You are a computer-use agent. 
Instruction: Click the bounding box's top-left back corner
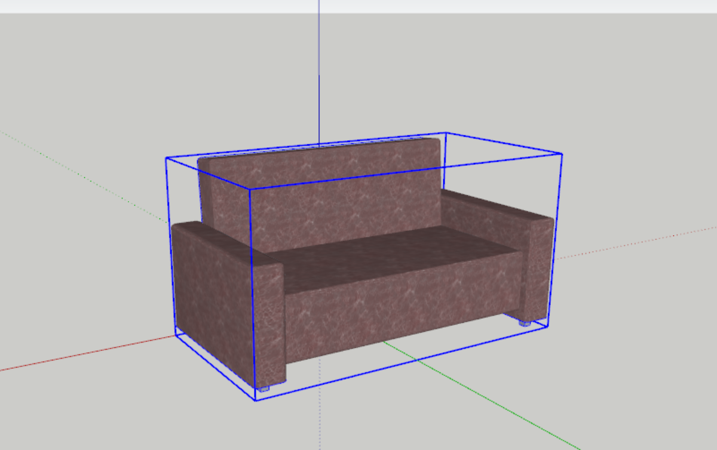(x=166, y=158)
